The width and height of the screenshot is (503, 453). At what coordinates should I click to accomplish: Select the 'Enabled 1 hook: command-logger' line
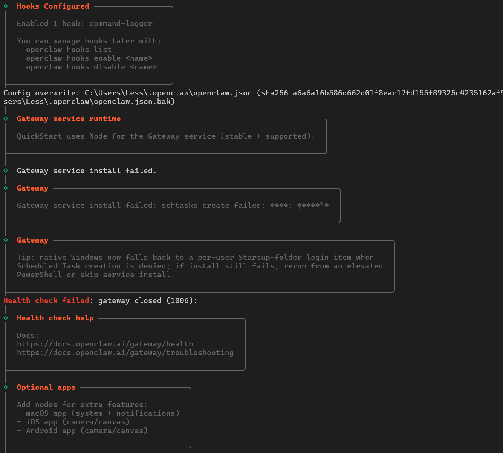tap(85, 23)
